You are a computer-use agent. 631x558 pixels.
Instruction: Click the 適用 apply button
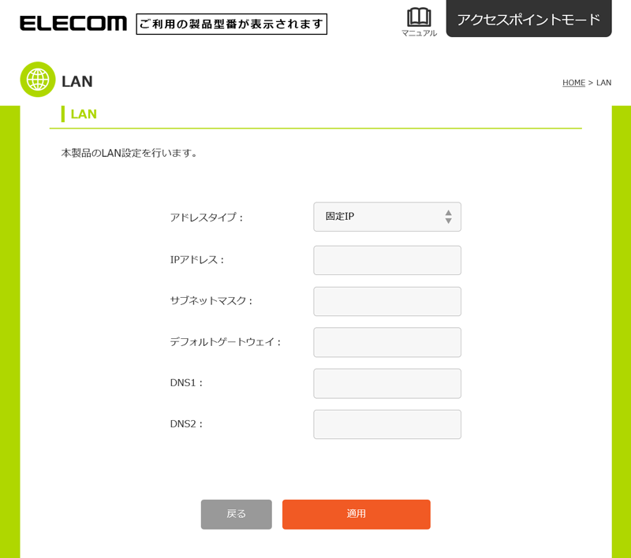click(357, 514)
